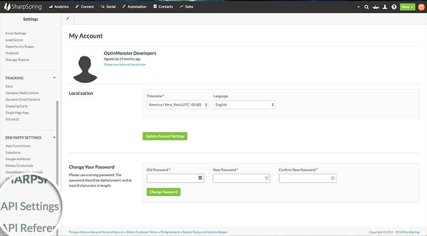Open Opportunity Stages in sidebar
Image resolution: width=427 pixels, height=236 pixels.
[20, 46]
